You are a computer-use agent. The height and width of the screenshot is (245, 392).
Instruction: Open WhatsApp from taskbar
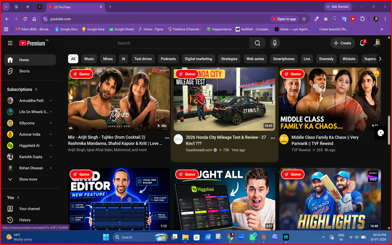252,237
